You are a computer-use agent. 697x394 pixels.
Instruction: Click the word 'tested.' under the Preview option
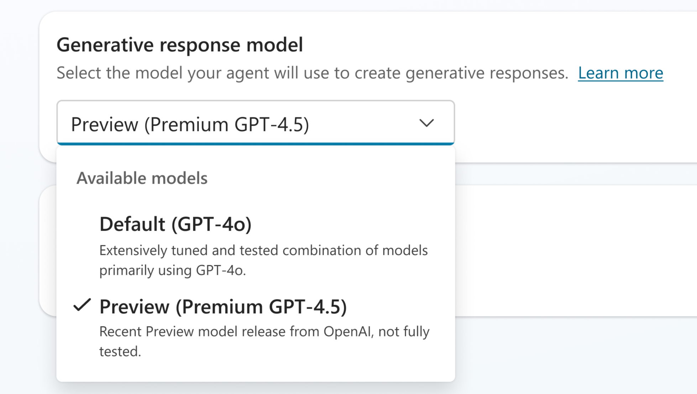coord(120,352)
